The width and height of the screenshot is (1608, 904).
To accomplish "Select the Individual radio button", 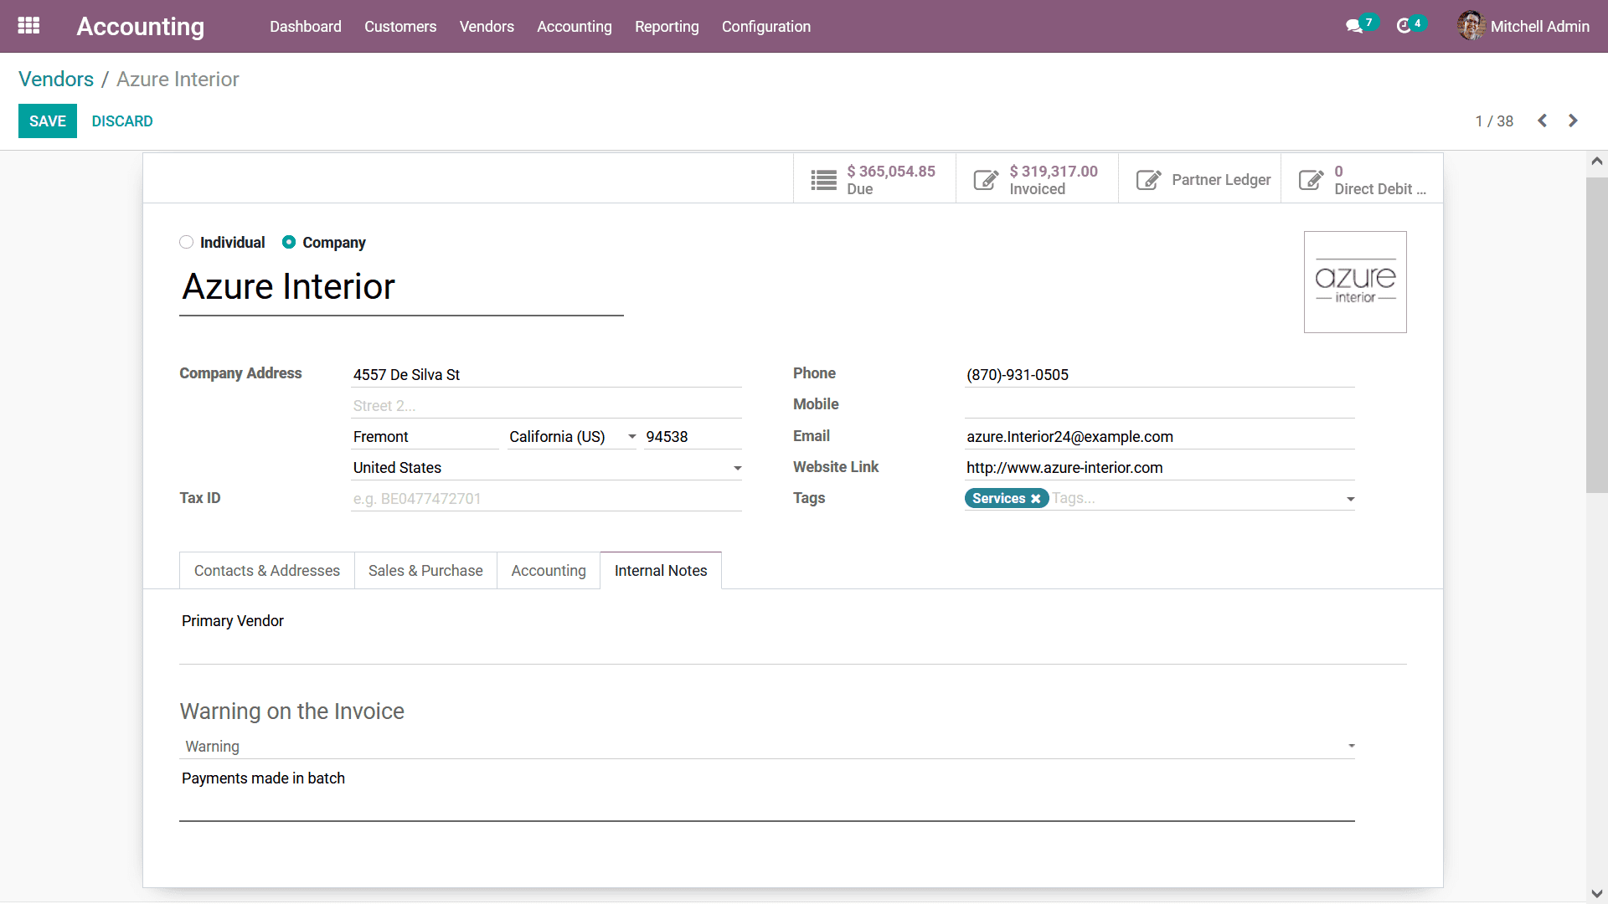I will [186, 242].
